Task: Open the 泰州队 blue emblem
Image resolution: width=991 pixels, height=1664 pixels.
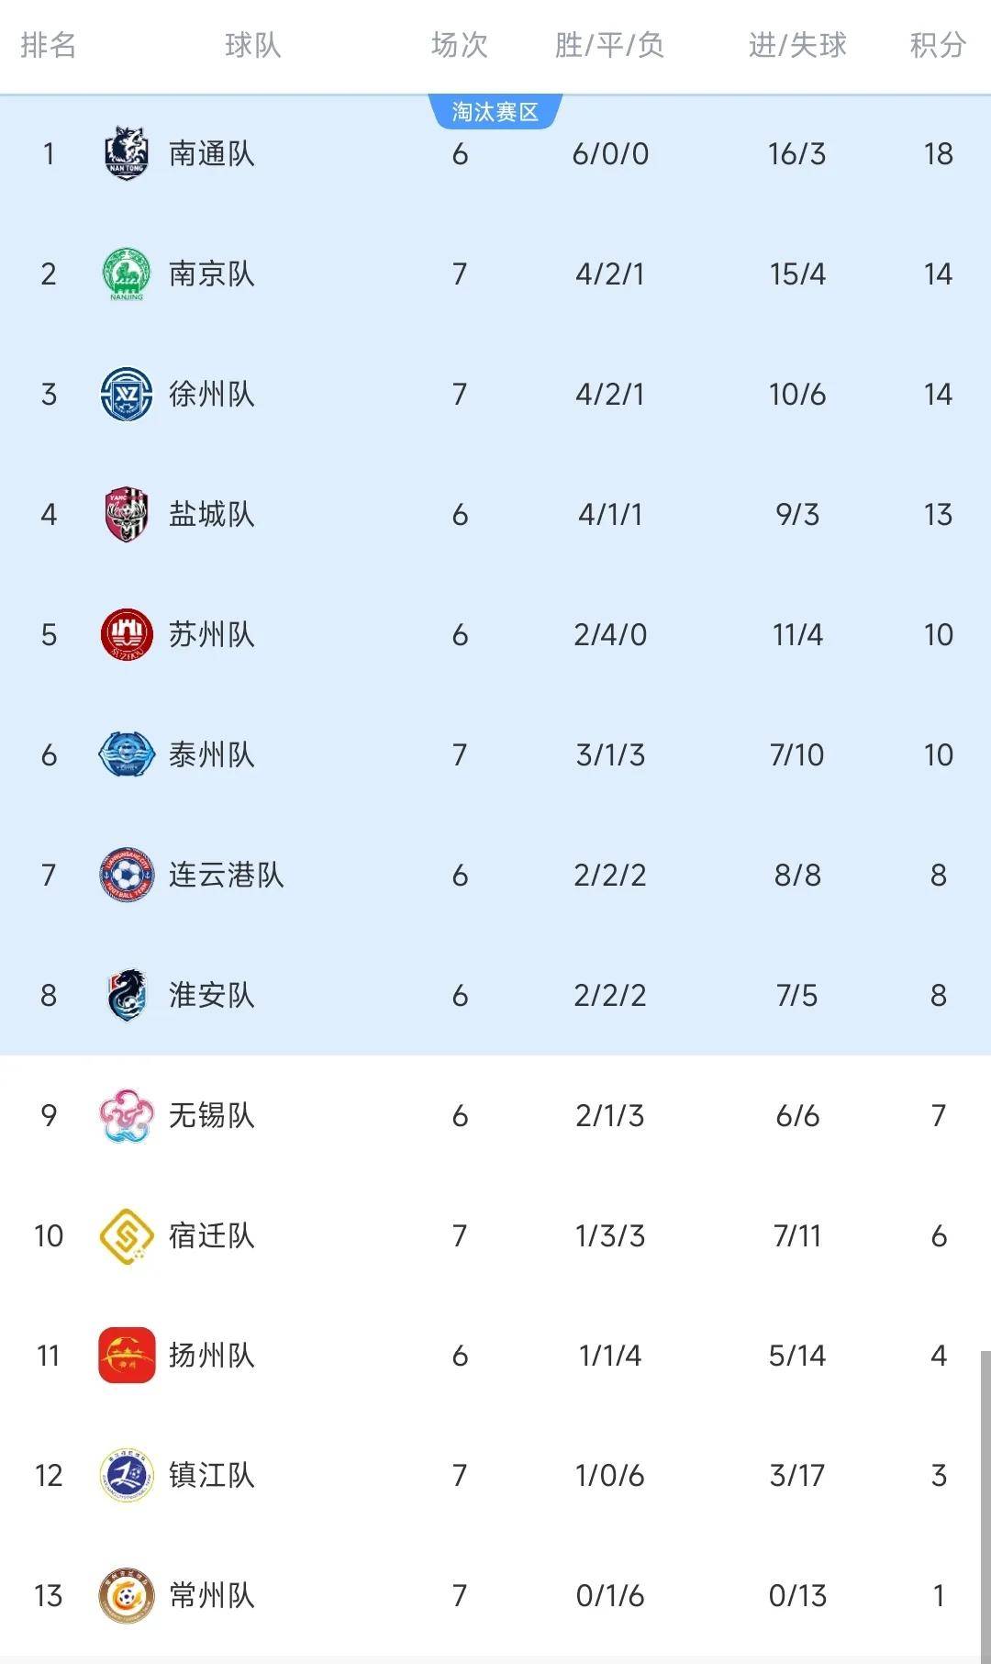Action: 127,754
